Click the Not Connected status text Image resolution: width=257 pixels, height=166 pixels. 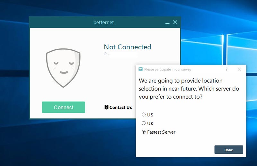point(127,47)
